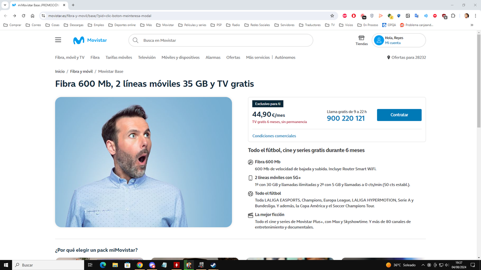Screen dimensions: 481x270
Task: Show hidden system tray icons
Action: (x=423, y=265)
